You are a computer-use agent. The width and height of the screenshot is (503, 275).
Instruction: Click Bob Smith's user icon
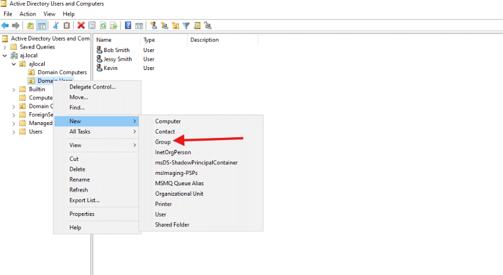[x=99, y=50]
